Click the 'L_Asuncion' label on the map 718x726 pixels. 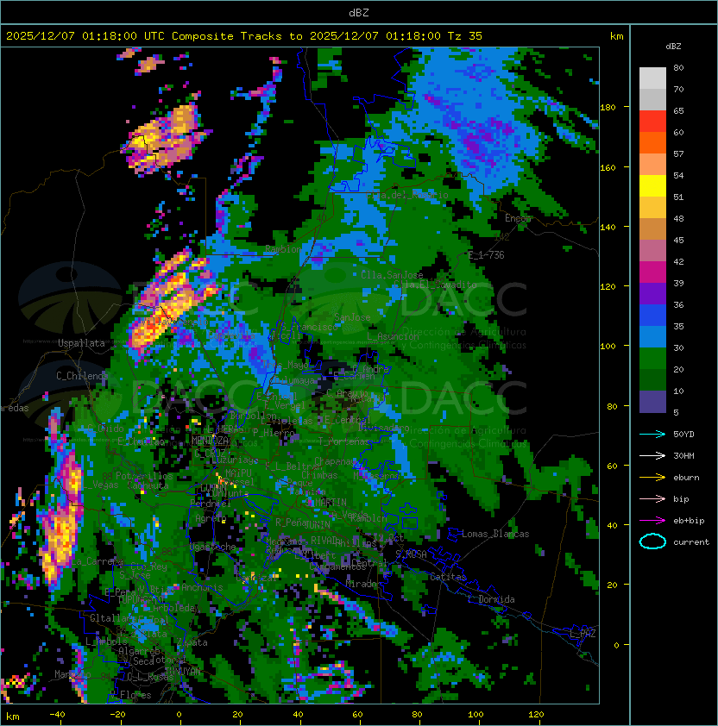click(x=393, y=336)
